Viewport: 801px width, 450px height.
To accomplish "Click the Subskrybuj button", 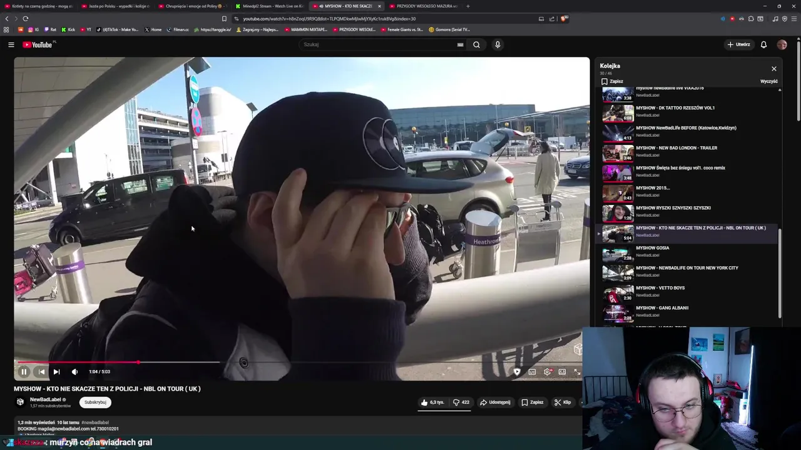I will pos(95,402).
